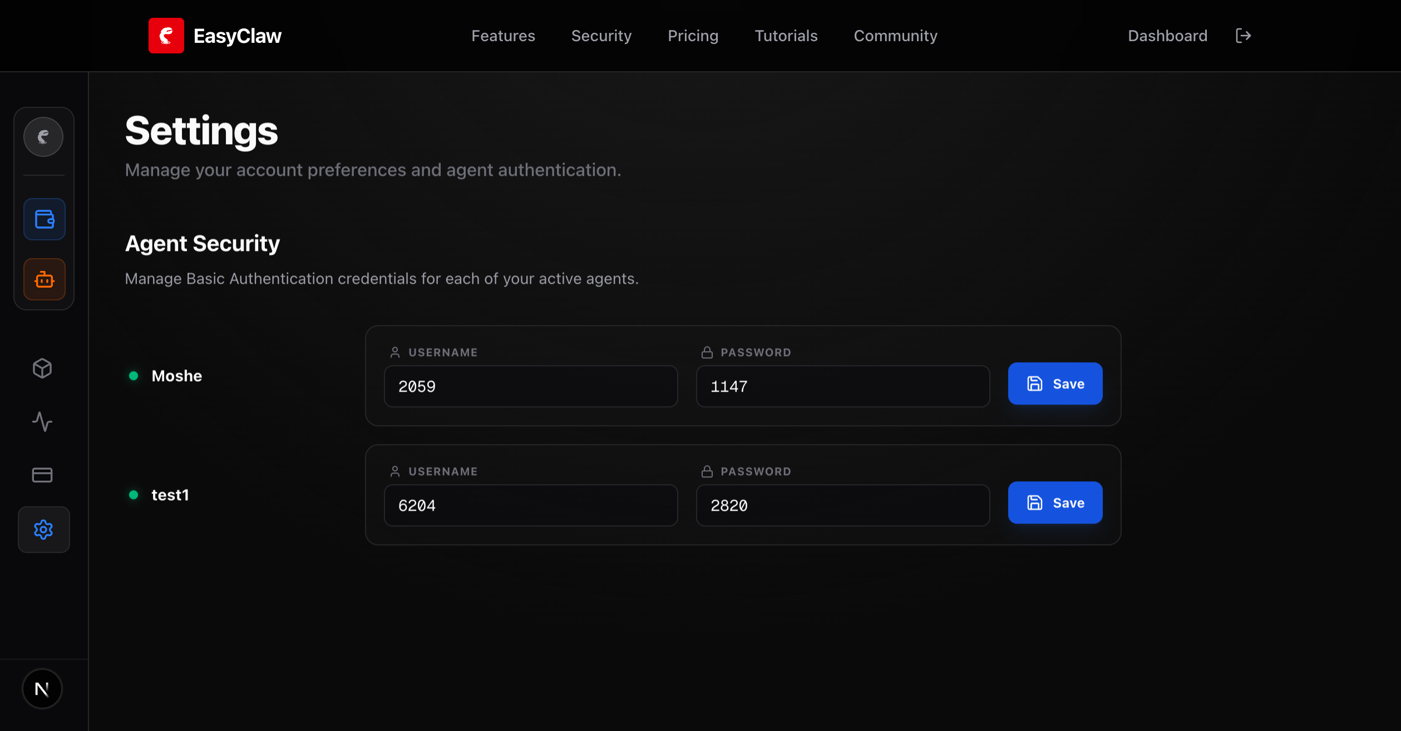The image size is (1401, 731).
Task: Open the Pricing menu item
Action: tap(693, 36)
